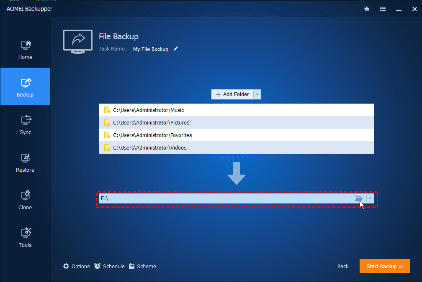Screen dimensions: 422x282
Task: Click the Start Backup button
Action: pyautogui.click(x=385, y=266)
